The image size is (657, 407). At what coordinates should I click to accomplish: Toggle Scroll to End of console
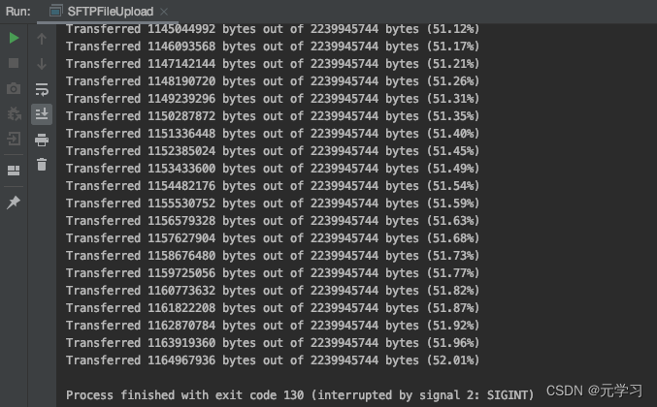(42, 114)
